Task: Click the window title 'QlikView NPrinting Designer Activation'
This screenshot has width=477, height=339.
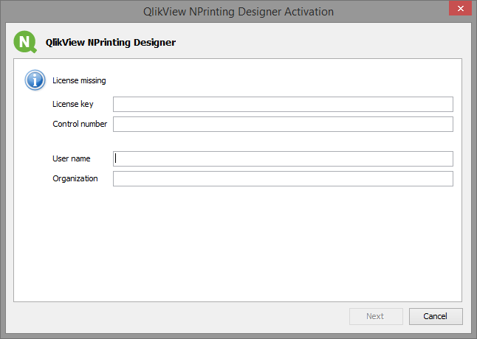Action: pyautogui.click(x=238, y=12)
